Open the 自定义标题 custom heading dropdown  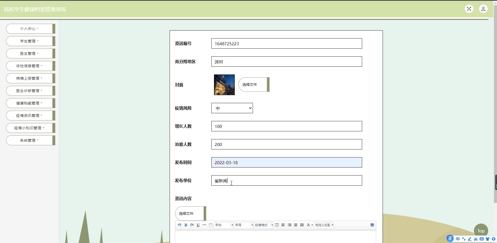[324, 225]
